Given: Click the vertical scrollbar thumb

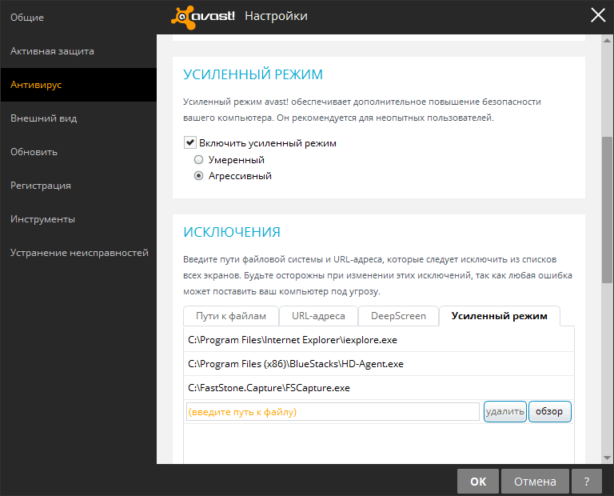Looking at the screenshot, I should tap(607, 210).
